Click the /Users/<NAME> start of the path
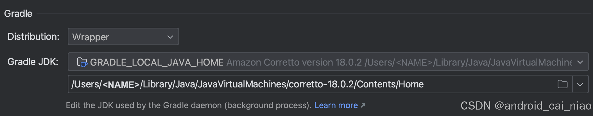This screenshot has height=116, width=593. coord(105,84)
